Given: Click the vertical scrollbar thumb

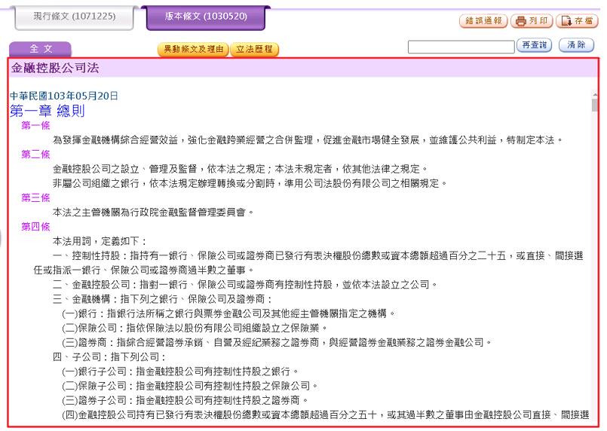Looking at the screenshot, I should click(x=595, y=105).
